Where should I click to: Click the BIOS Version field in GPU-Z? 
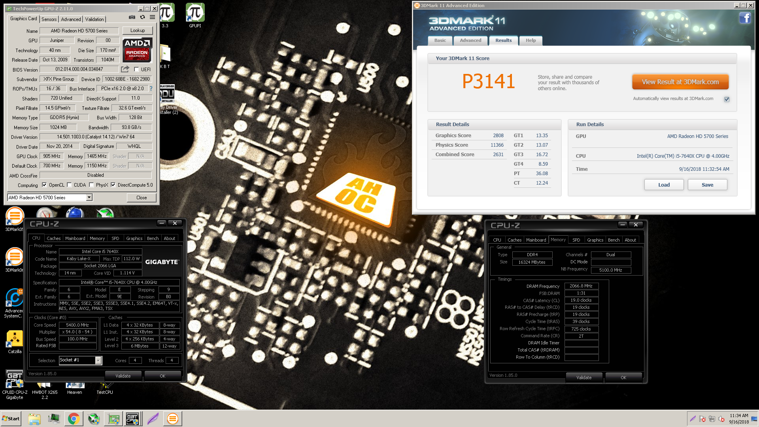pyautogui.click(x=79, y=69)
